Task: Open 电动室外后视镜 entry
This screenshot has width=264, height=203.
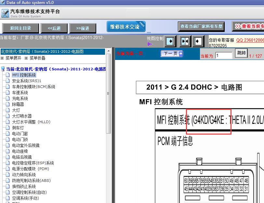Action: pos(26,145)
